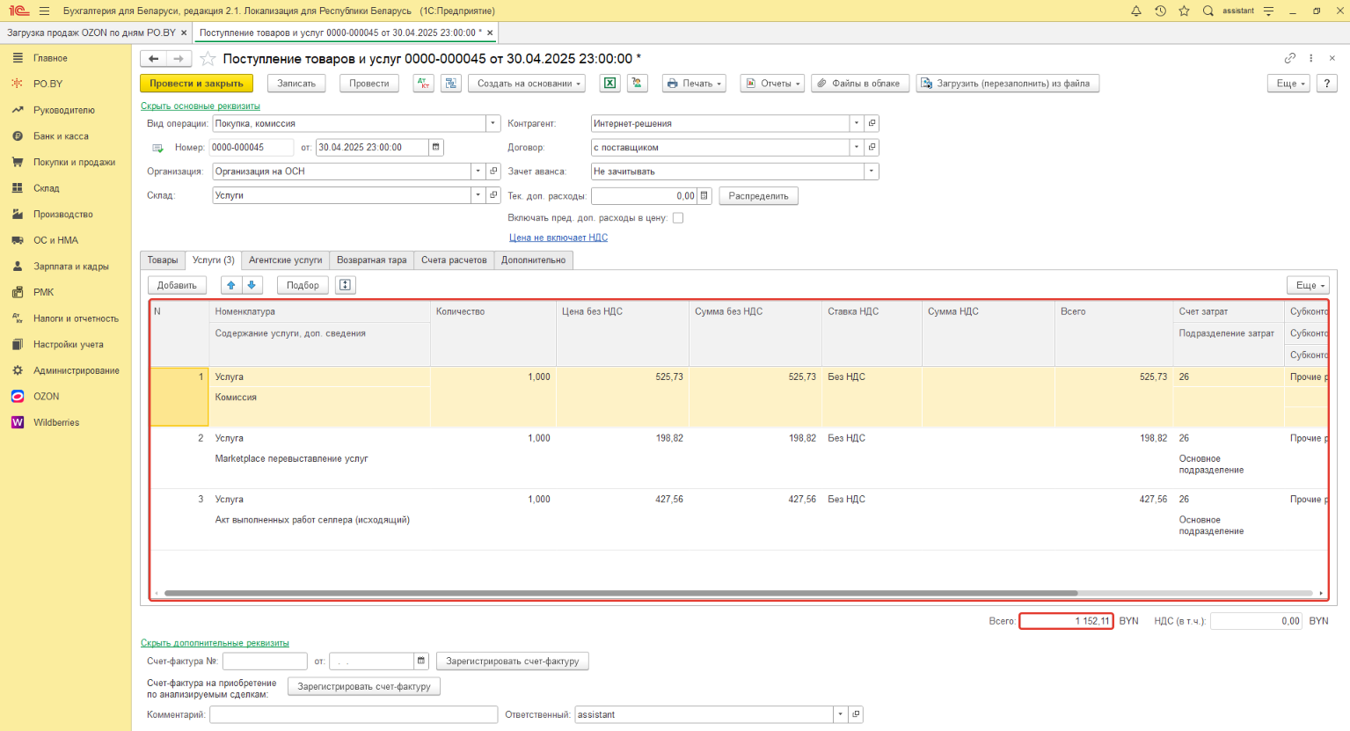Open the global search magnifier icon
Image resolution: width=1350 pixels, height=731 pixels.
click(1208, 11)
